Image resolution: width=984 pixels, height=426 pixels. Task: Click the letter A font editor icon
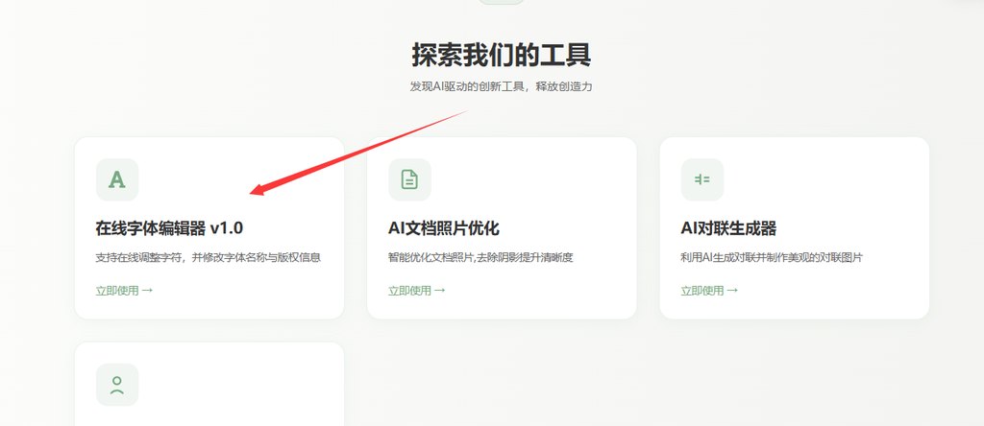coord(117,179)
